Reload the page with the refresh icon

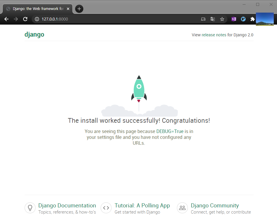(25, 19)
